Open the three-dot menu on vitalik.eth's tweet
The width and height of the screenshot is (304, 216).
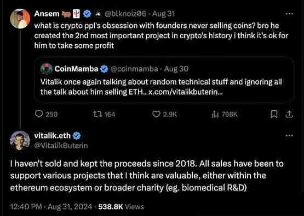pyautogui.click(x=289, y=136)
